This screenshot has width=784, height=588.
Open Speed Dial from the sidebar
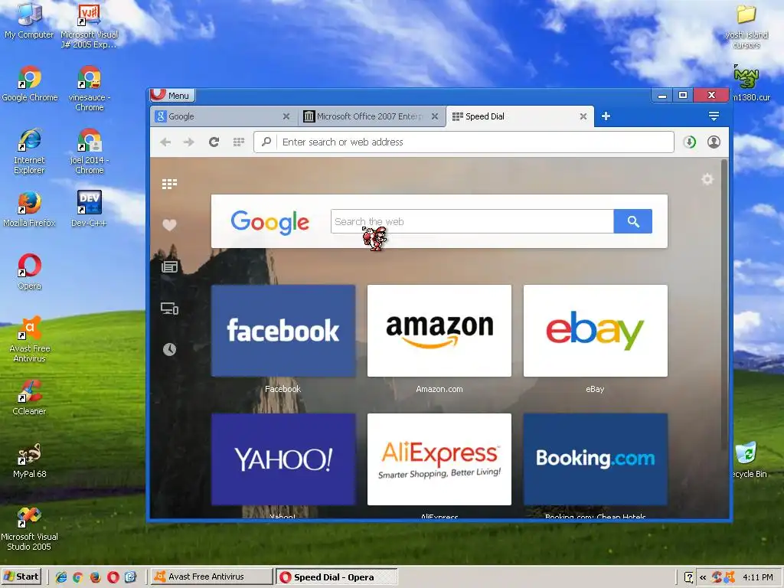[169, 184]
